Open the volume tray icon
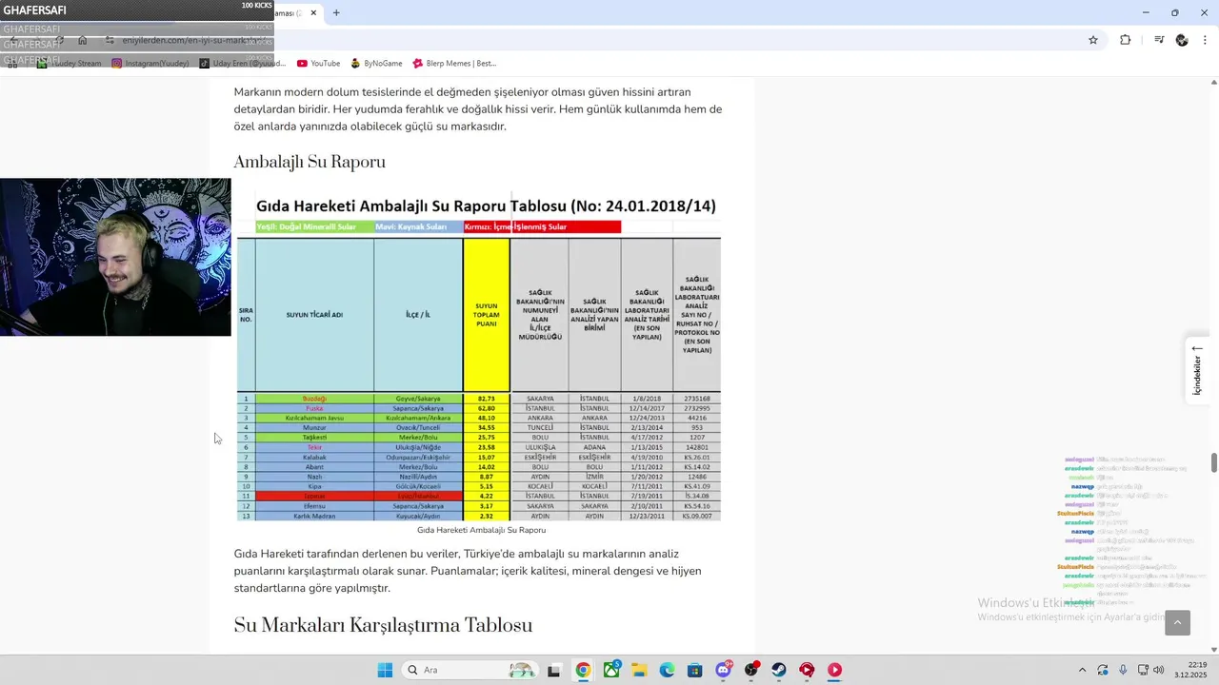The height and width of the screenshot is (685, 1219). 1159,670
